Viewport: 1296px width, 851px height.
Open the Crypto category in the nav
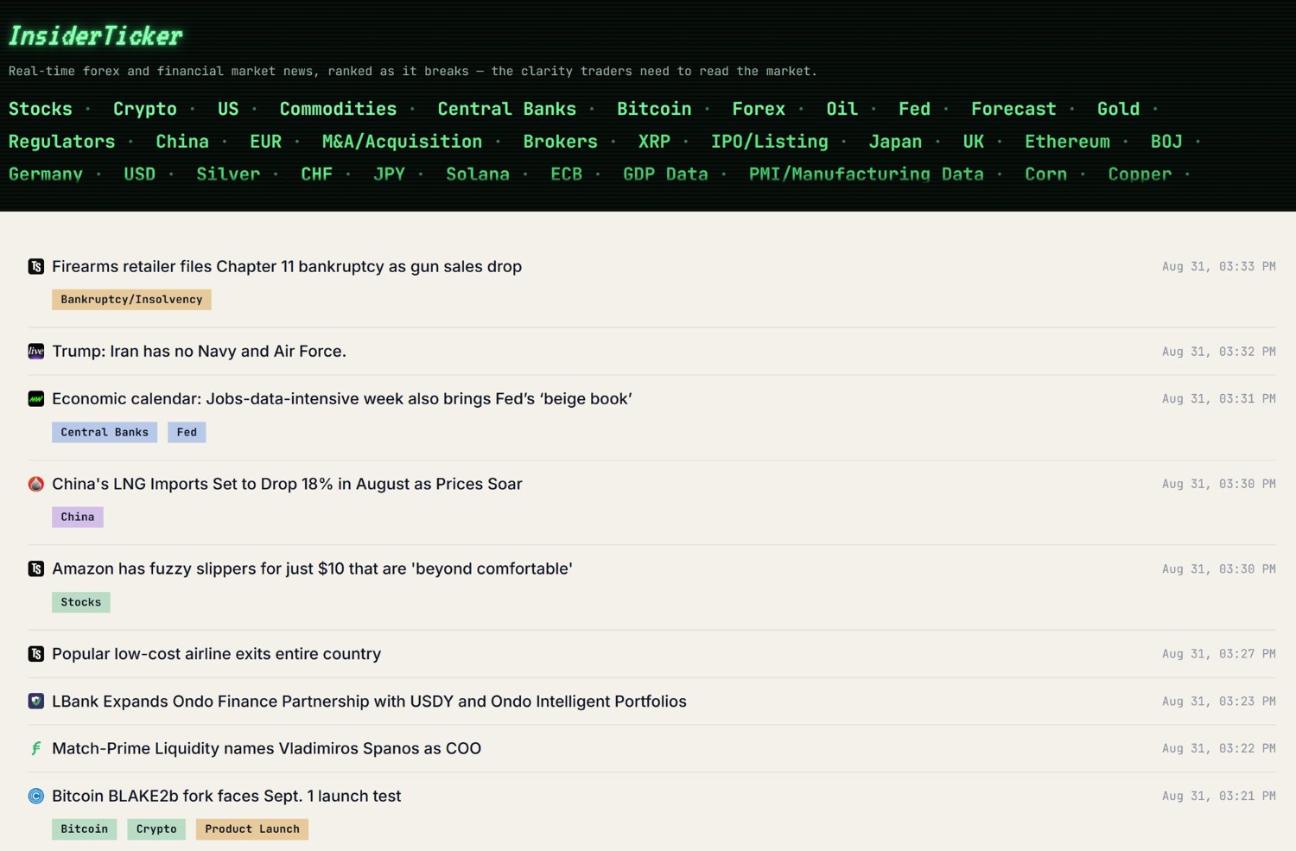click(x=145, y=109)
